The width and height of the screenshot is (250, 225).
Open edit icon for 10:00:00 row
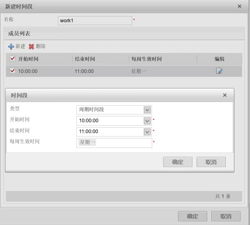click(219, 71)
